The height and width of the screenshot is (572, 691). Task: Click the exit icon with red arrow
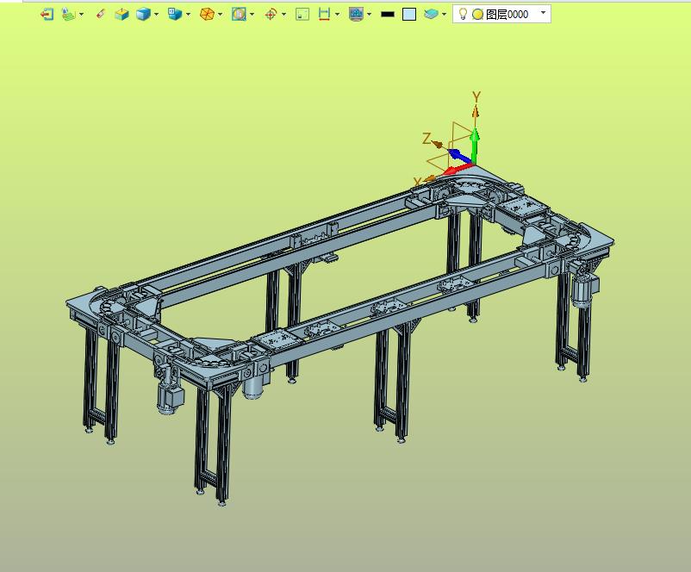tap(47, 15)
